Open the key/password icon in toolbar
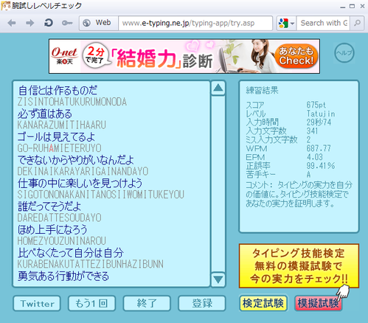 (x=67, y=23)
